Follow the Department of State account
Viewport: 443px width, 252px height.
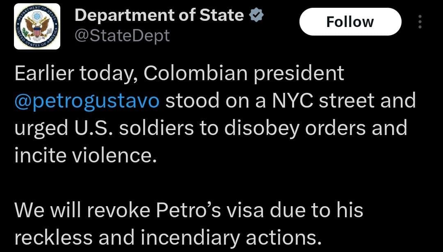click(x=351, y=21)
